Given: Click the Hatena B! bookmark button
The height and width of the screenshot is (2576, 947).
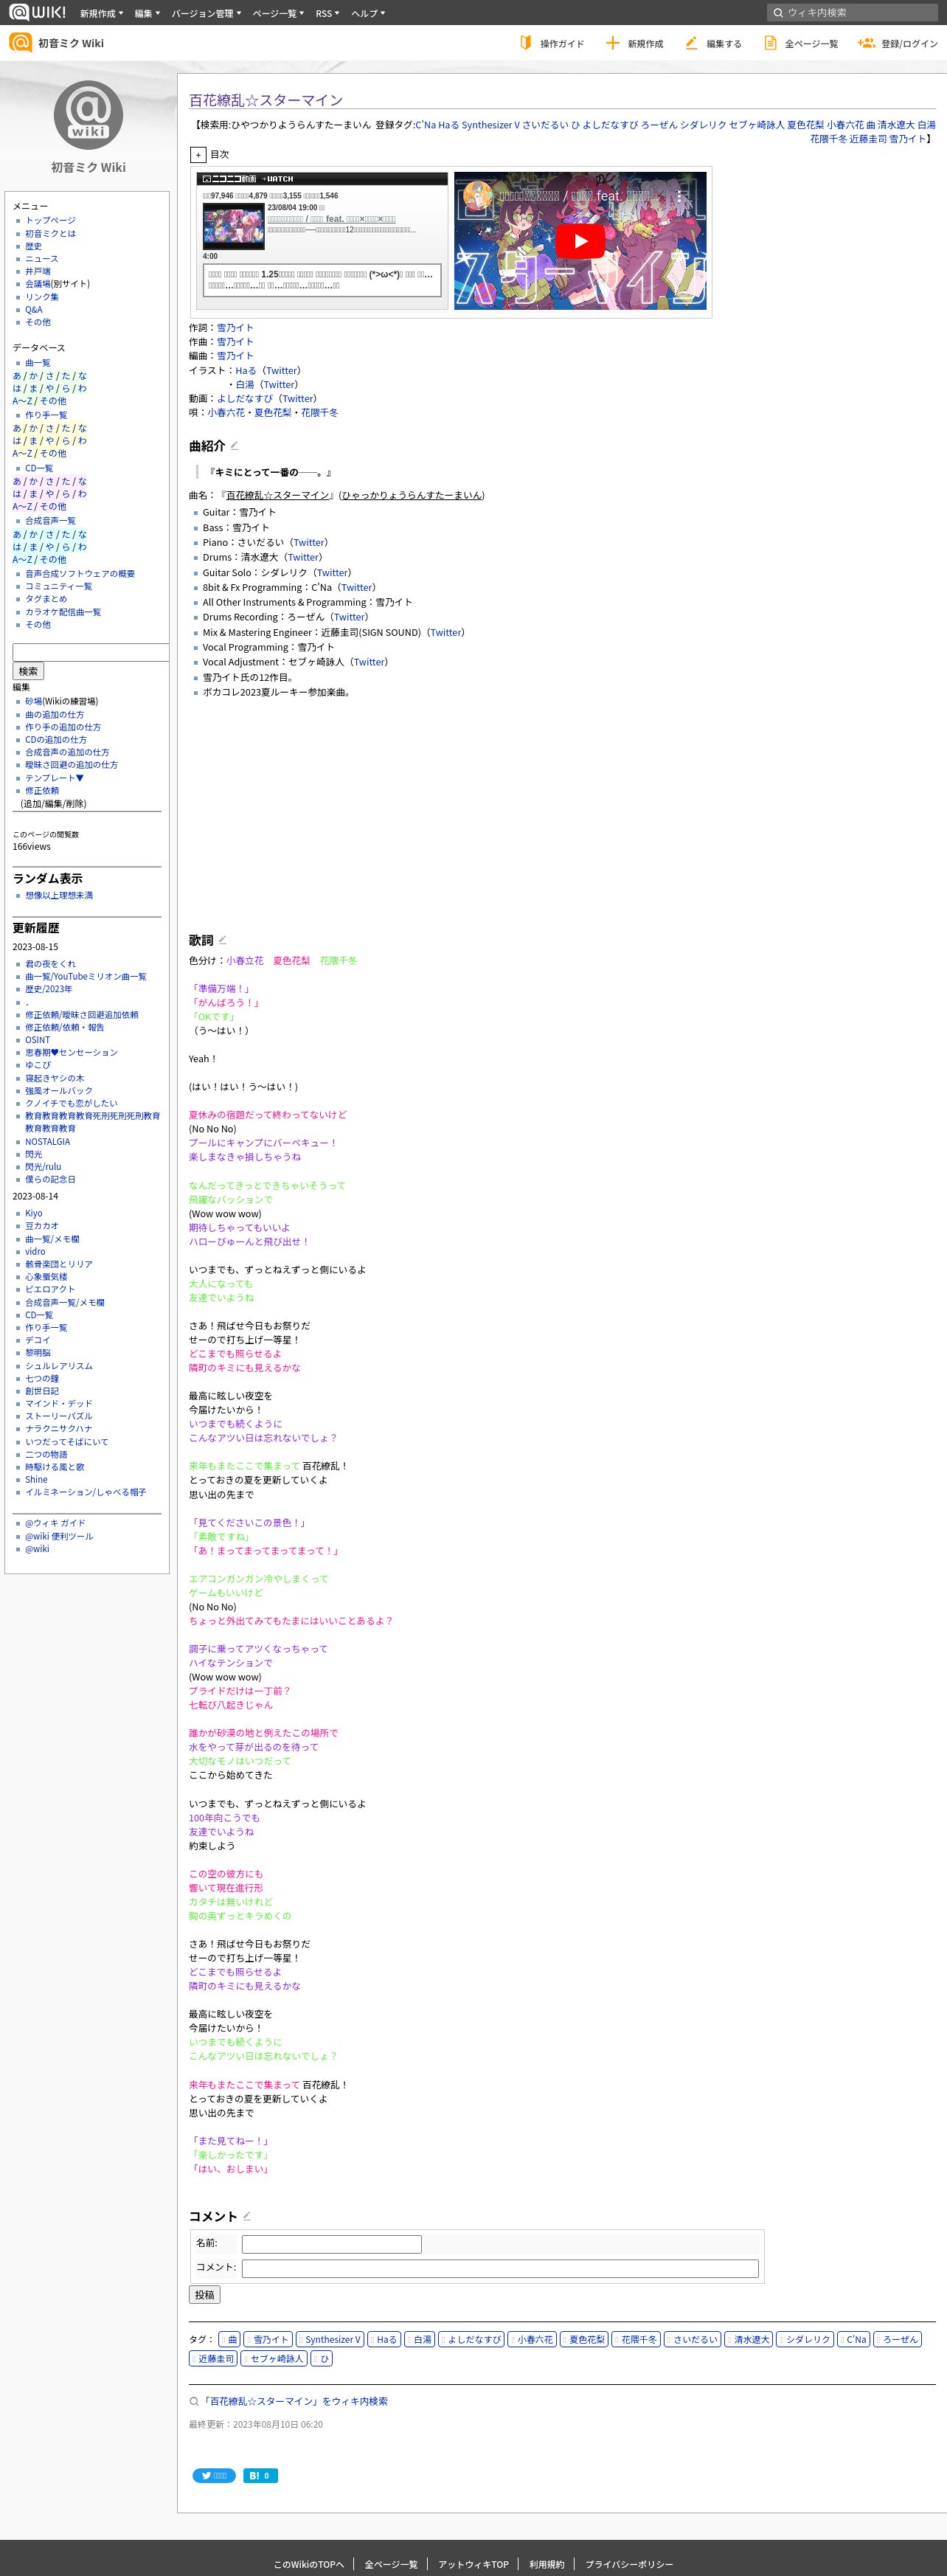Looking at the screenshot, I should point(260,2475).
